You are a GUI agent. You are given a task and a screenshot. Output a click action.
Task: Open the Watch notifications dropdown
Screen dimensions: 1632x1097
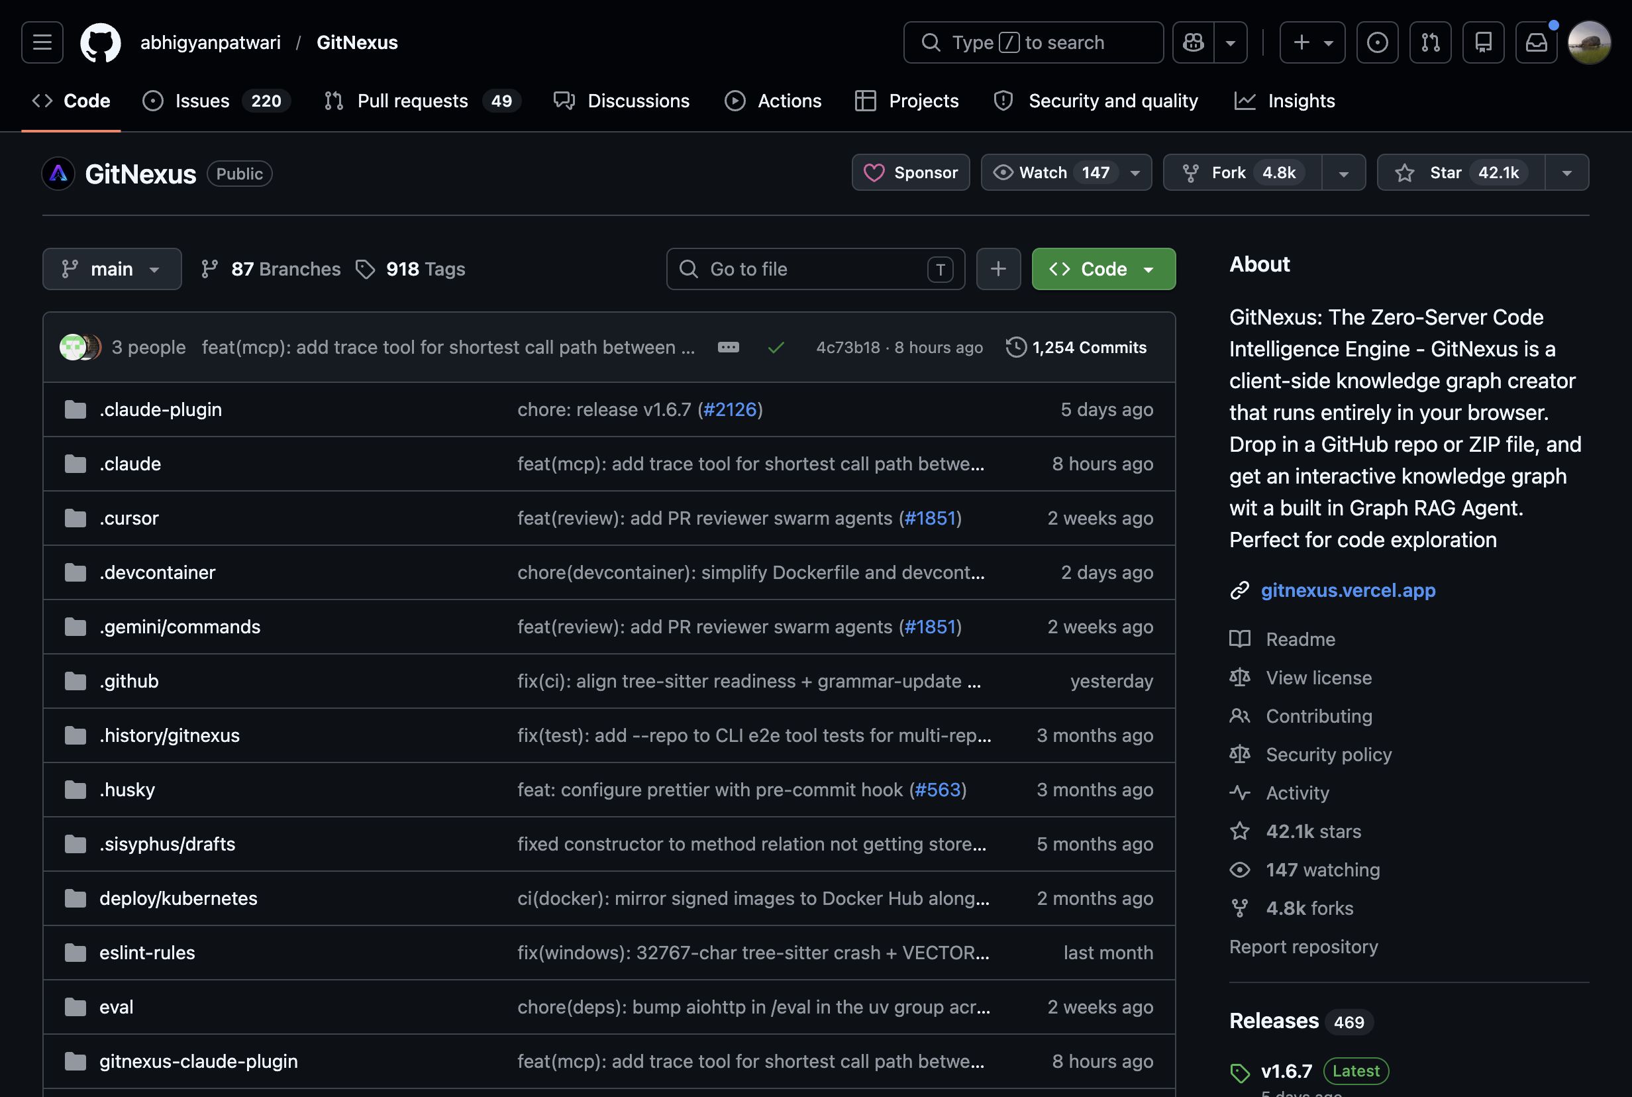[1066, 172]
